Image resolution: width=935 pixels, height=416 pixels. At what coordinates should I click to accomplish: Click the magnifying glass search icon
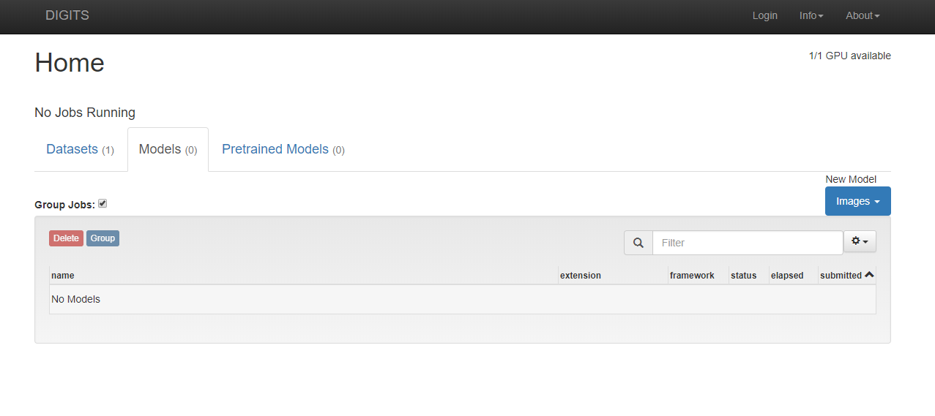click(x=638, y=243)
